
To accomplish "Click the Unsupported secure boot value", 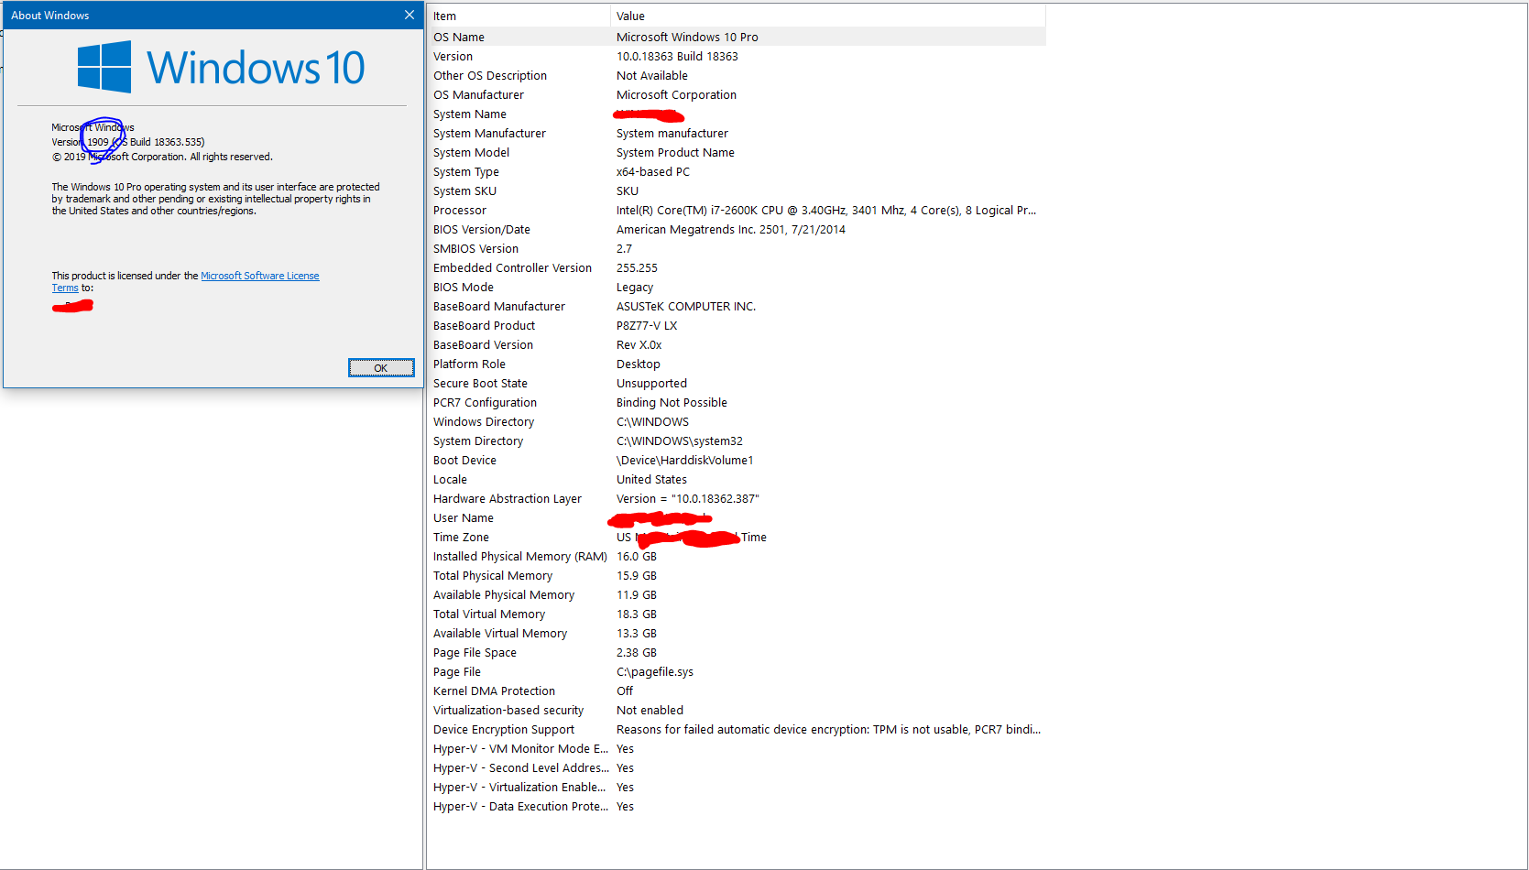I will point(651,383).
